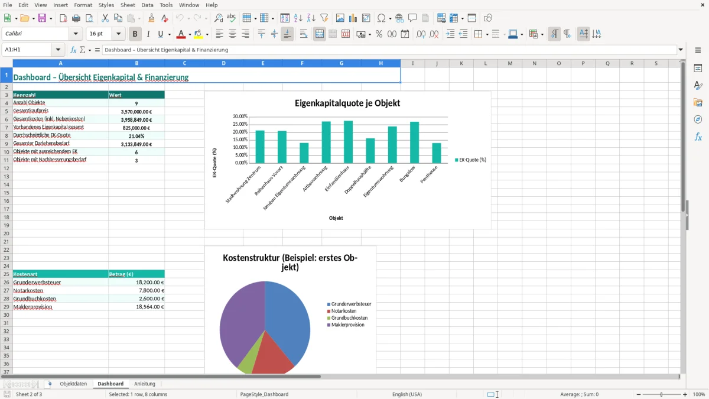The image size is (709, 399).
Task: Click the Add Decimal Place icon
Action: tap(421, 34)
